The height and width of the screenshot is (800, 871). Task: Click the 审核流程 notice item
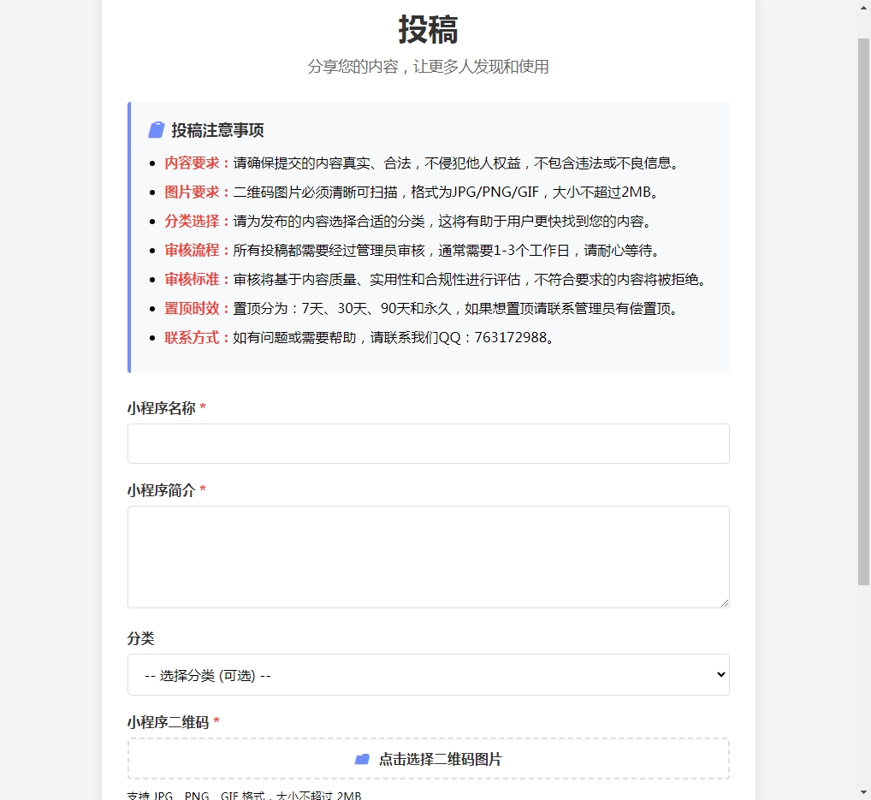tap(193, 250)
